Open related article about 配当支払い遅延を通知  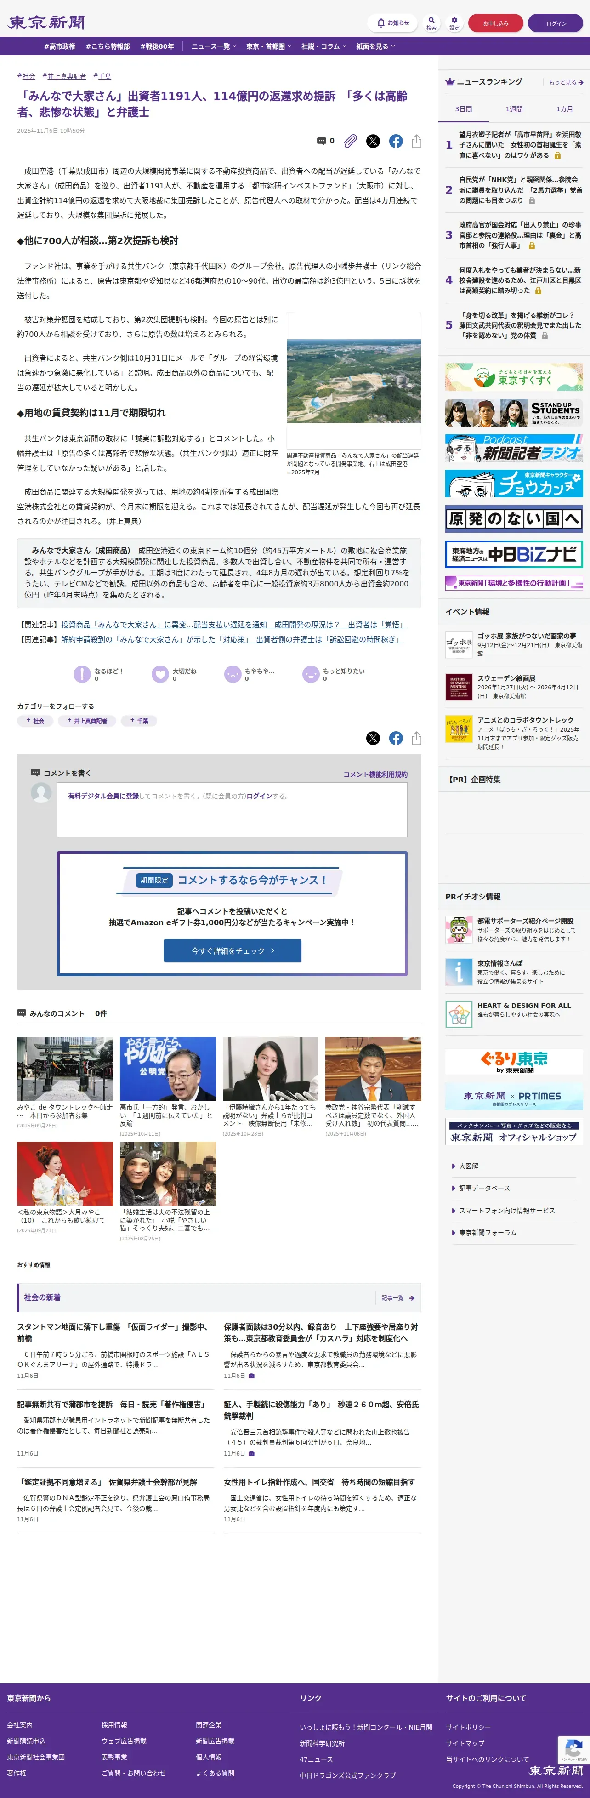(x=233, y=625)
